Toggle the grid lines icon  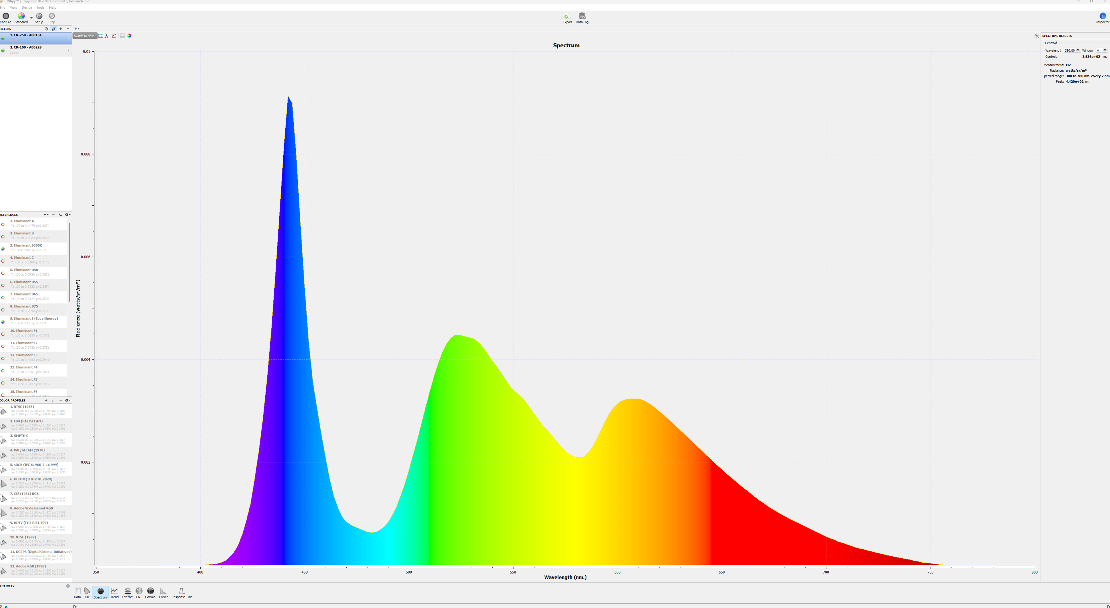122,36
